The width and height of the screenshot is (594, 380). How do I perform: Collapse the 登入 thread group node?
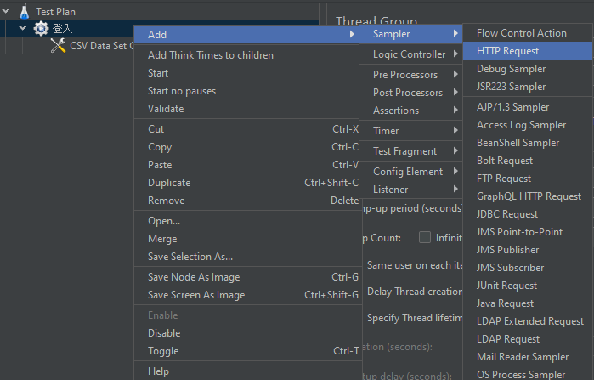coord(23,28)
